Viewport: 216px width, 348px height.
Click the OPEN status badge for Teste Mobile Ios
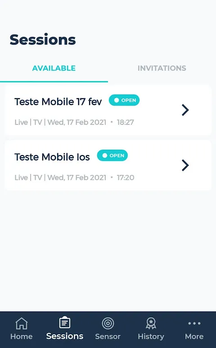point(112,156)
